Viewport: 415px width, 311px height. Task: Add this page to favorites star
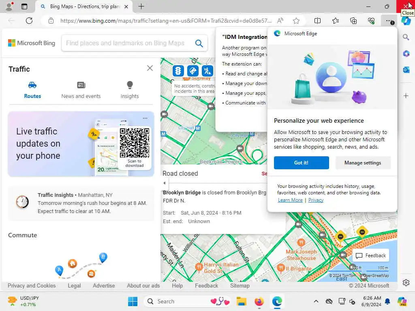coord(296,21)
